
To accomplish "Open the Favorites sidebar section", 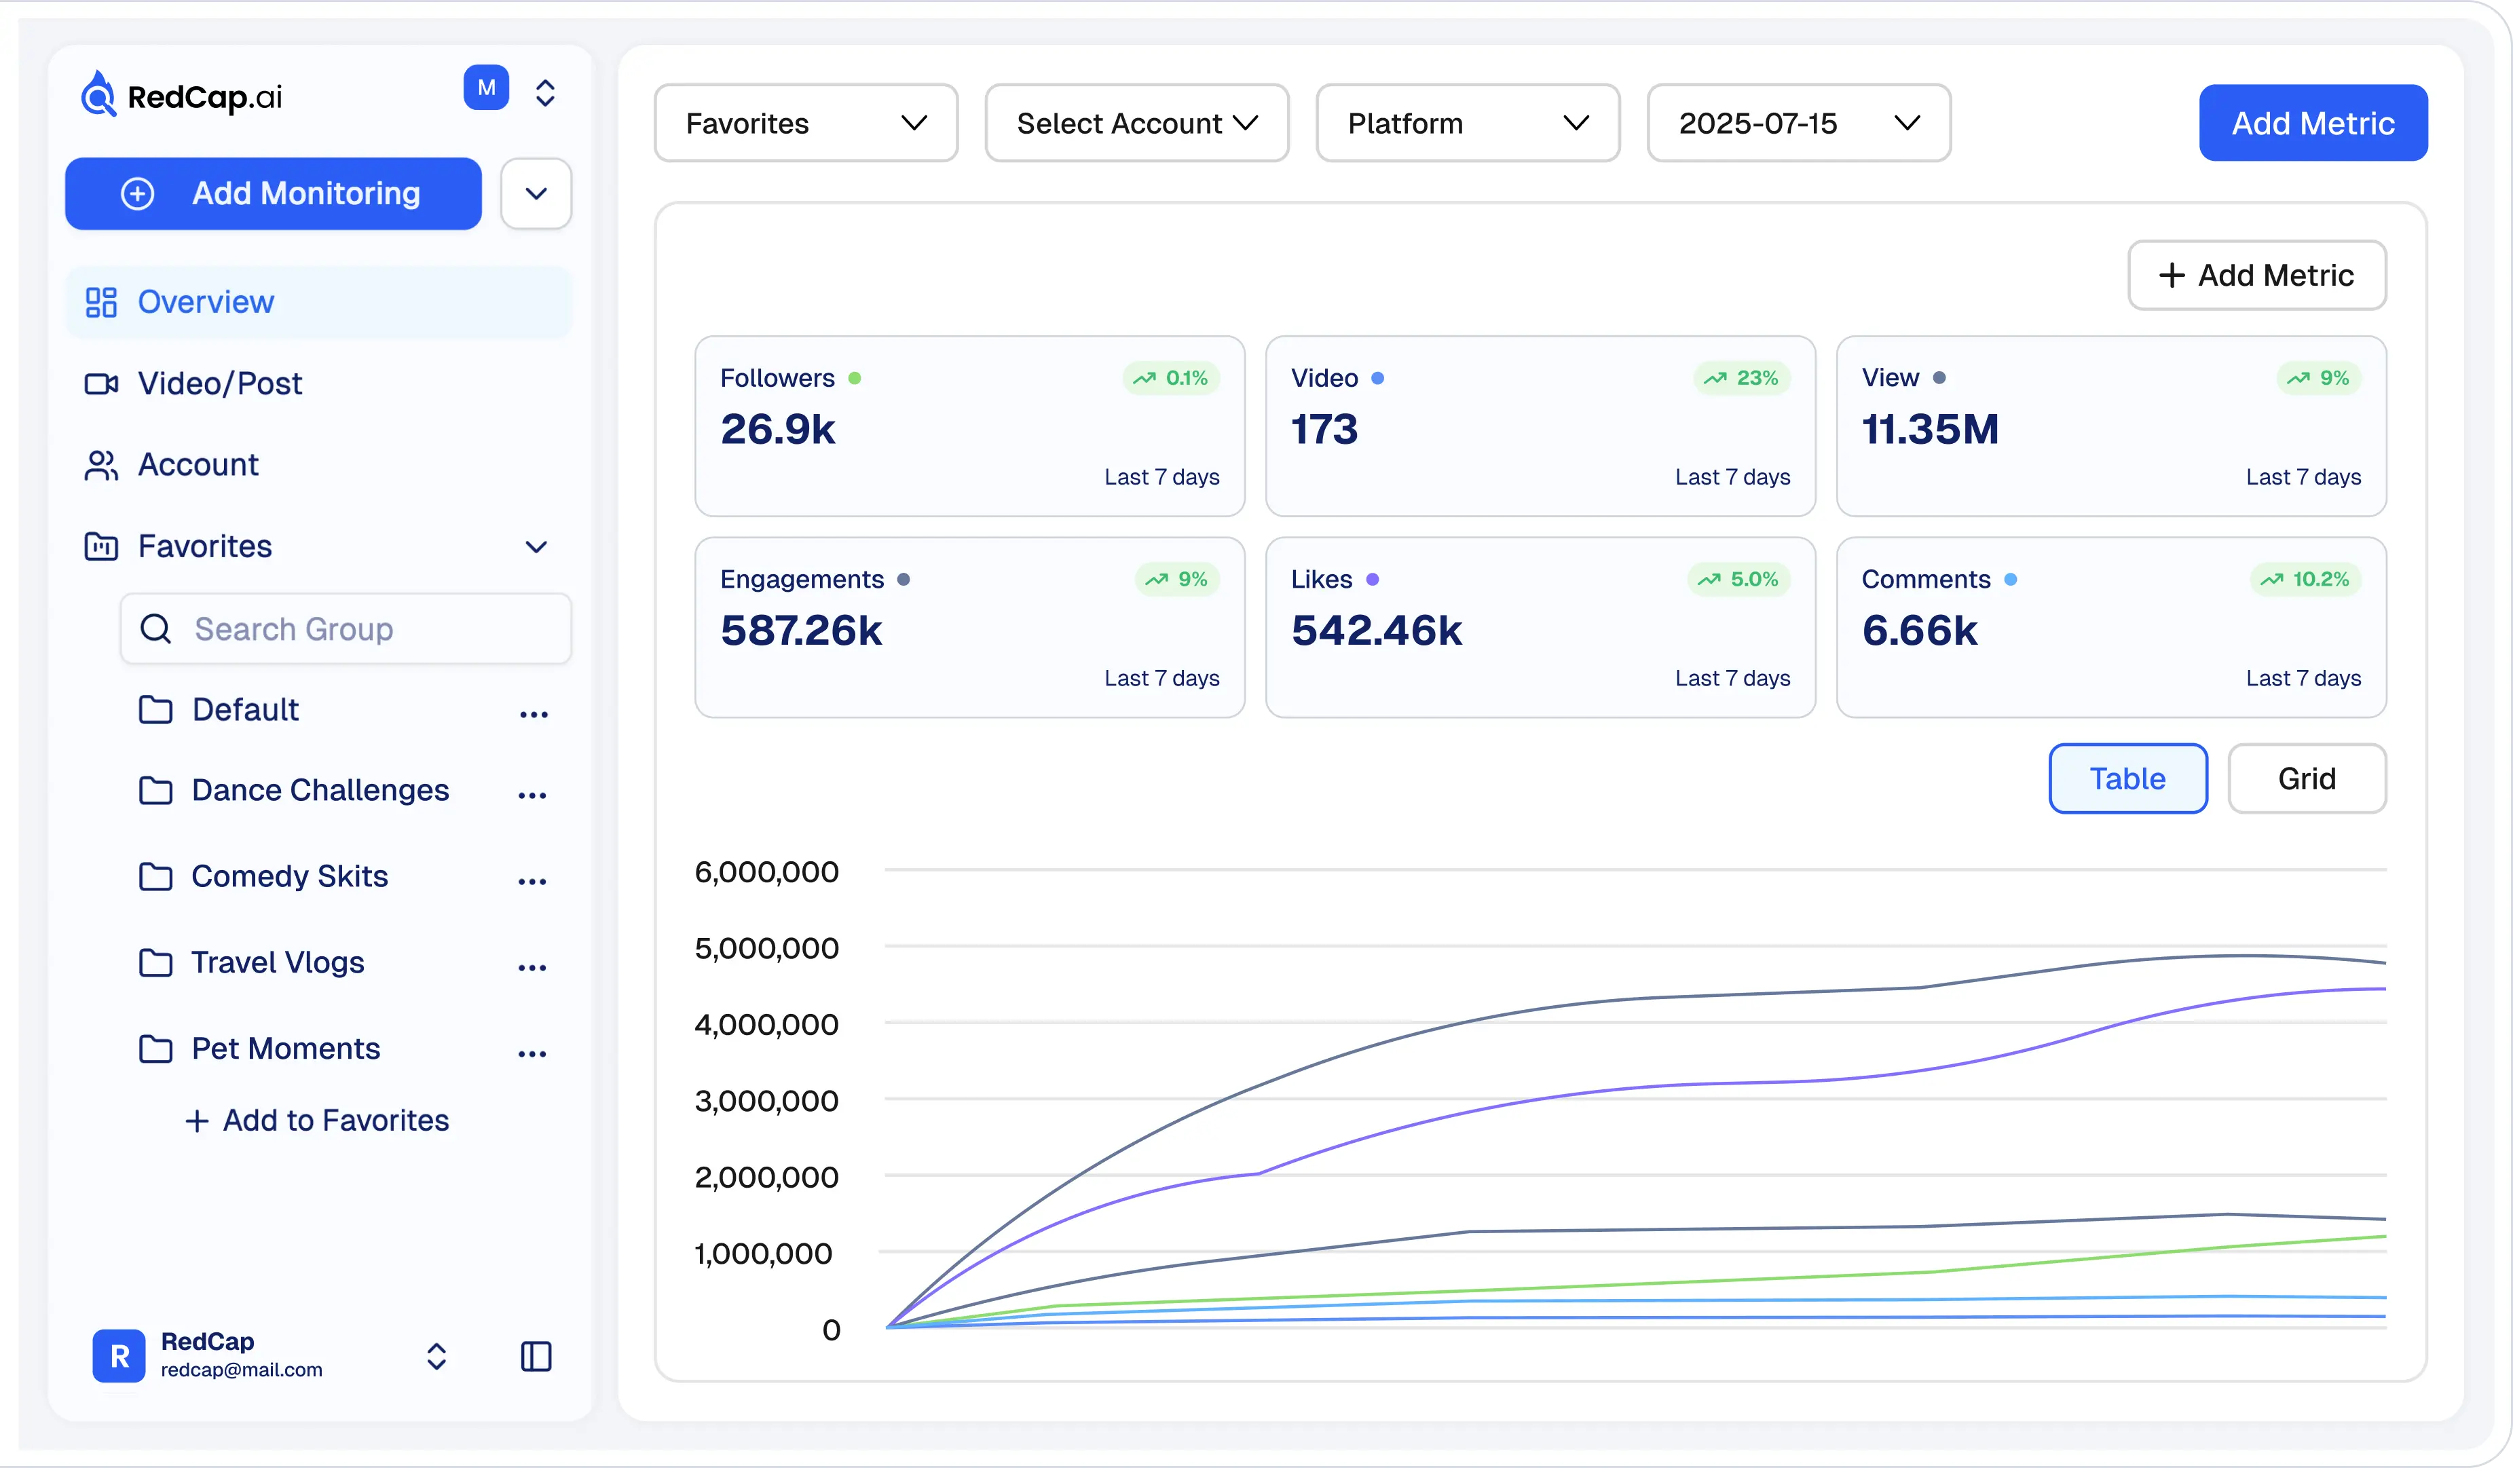I will tap(319, 546).
